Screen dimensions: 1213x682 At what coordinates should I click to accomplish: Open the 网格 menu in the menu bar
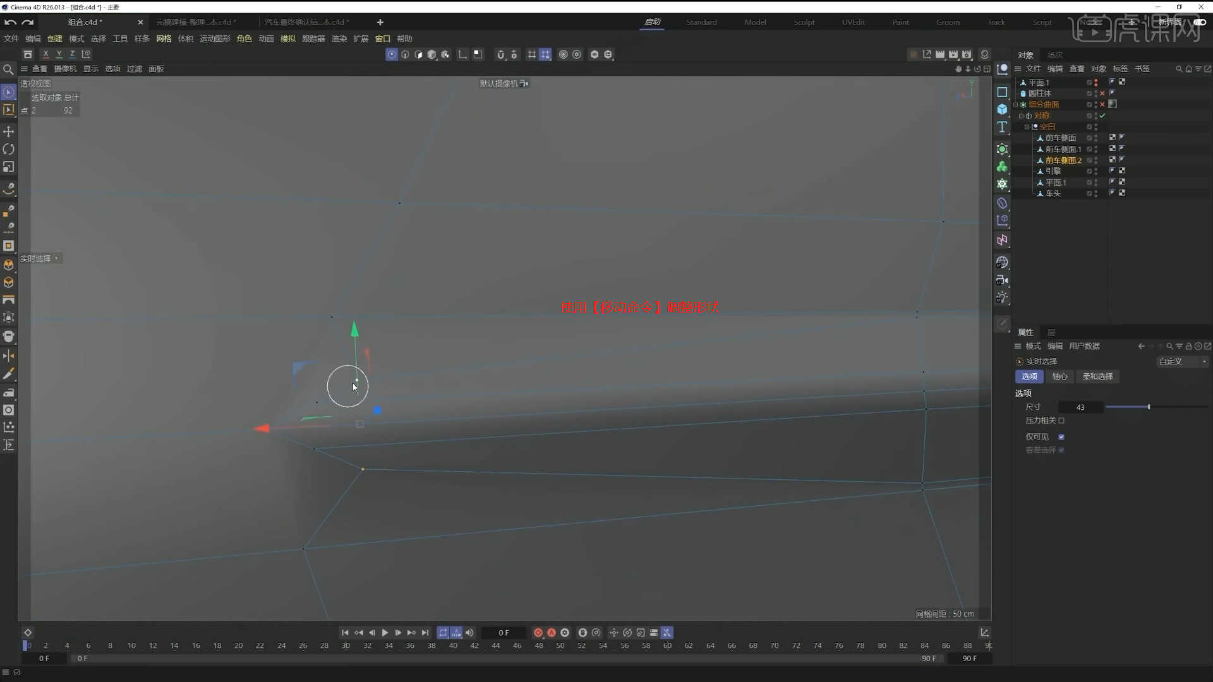[163, 39]
